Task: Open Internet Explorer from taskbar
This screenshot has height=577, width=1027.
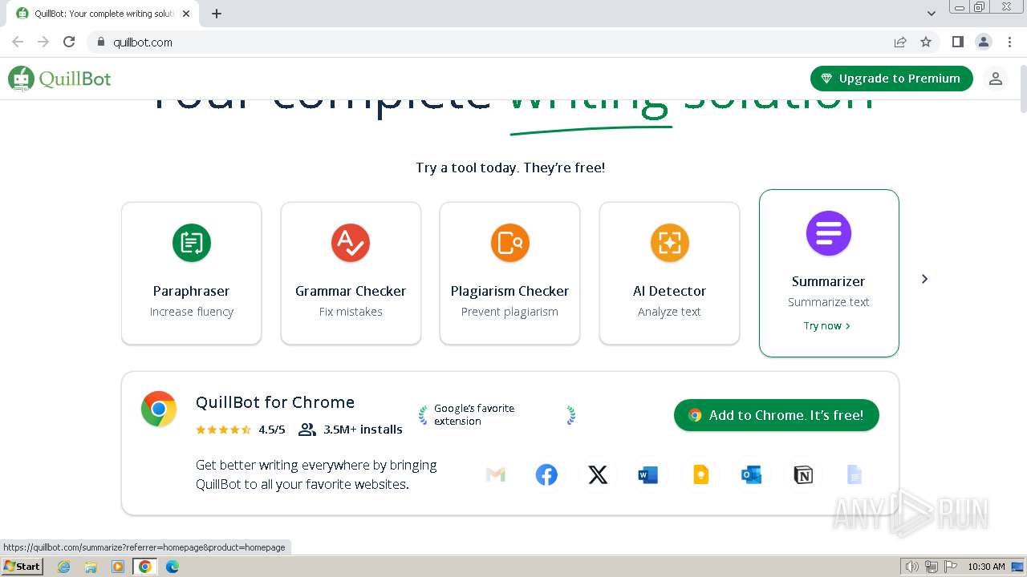Action: click(x=63, y=567)
